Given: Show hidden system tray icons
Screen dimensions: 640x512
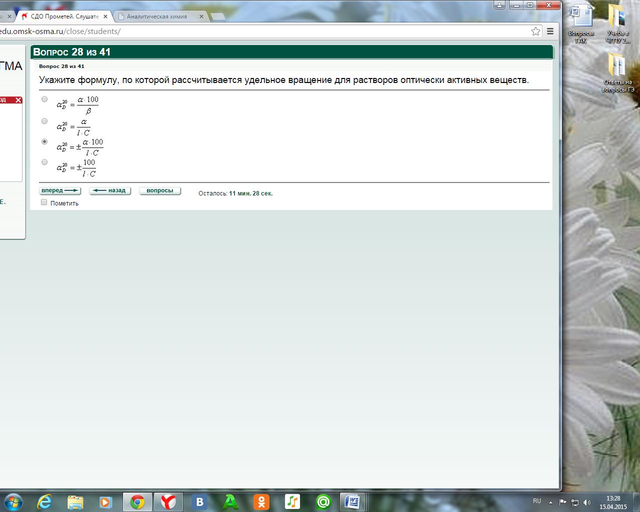Looking at the screenshot, I should point(550,502).
